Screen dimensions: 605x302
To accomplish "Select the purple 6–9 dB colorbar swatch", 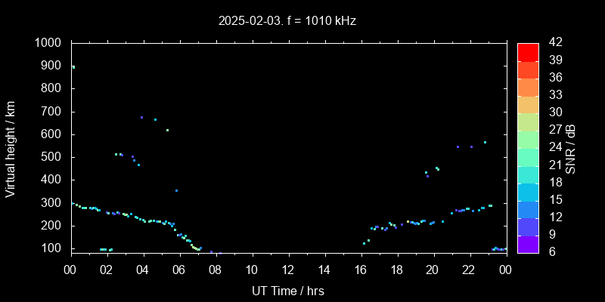I will click(x=528, y=243).
